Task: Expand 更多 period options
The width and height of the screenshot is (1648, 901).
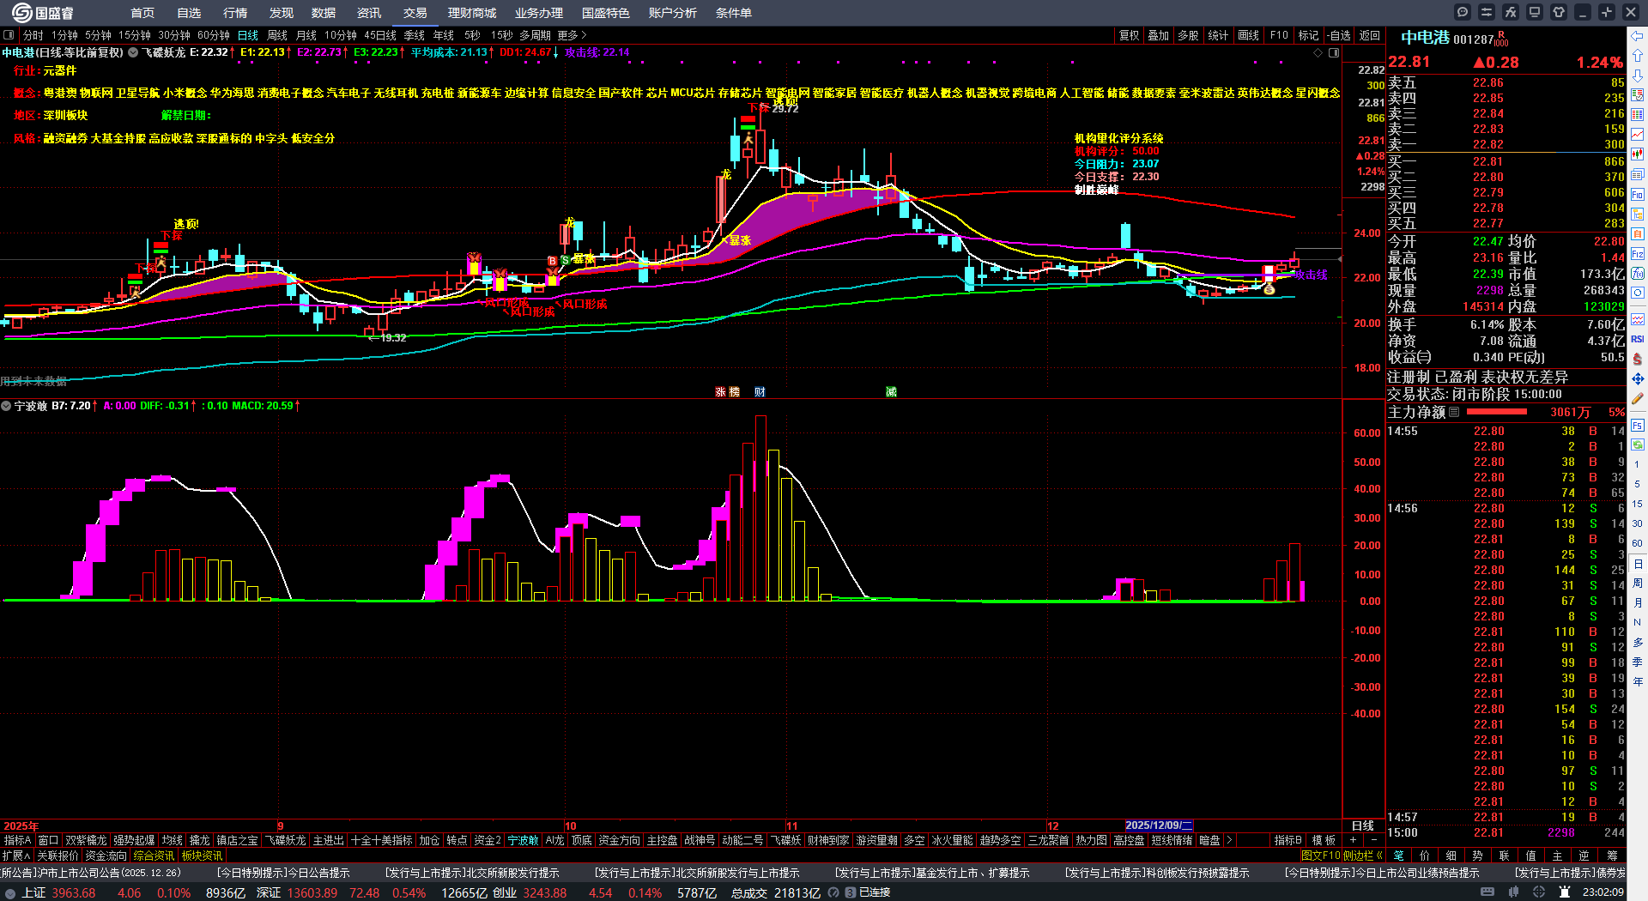Action: point(572,35)
